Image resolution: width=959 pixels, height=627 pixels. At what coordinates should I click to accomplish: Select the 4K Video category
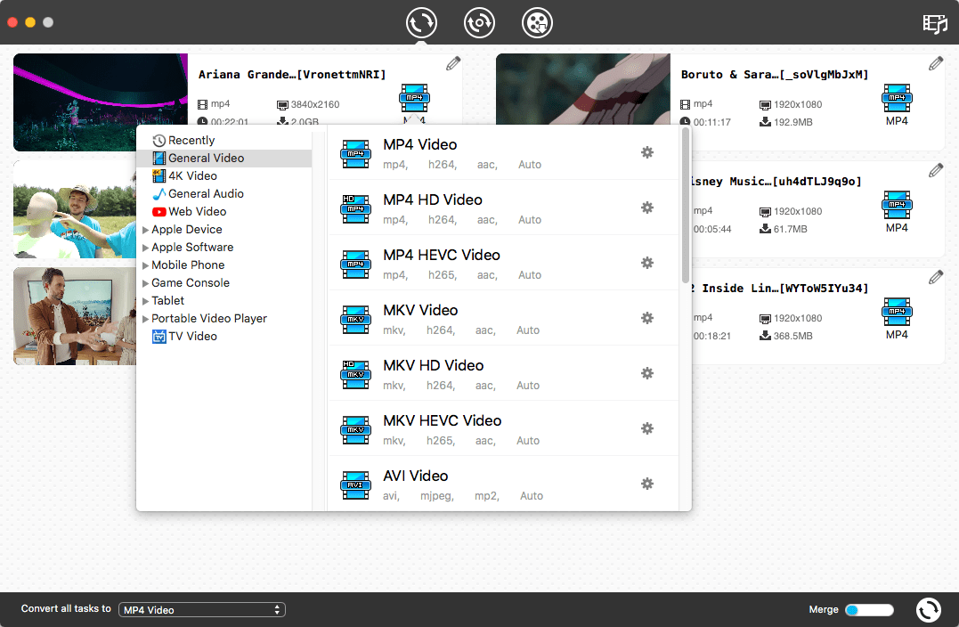(x=223, y=175)
